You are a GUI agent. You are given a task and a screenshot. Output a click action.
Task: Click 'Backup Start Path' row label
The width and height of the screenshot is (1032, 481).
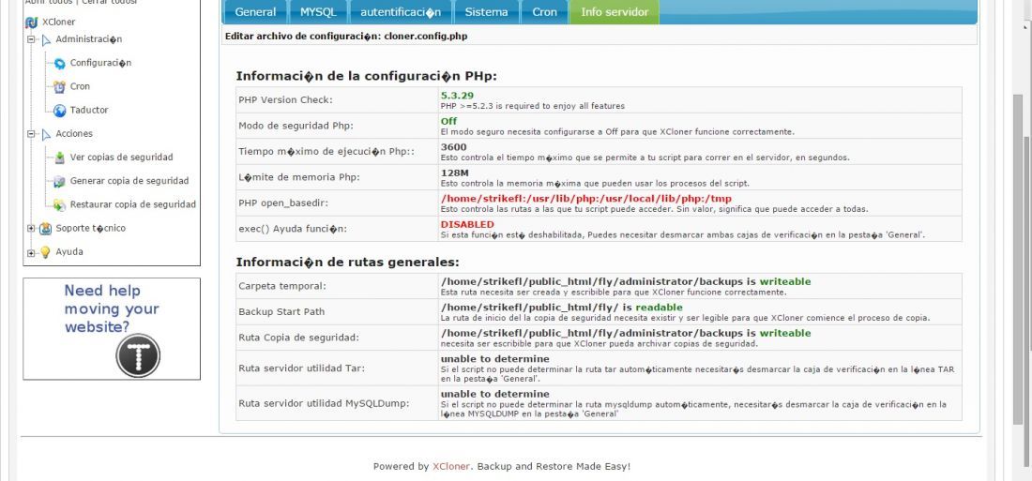pyautogui.click(x=281, y=312)
